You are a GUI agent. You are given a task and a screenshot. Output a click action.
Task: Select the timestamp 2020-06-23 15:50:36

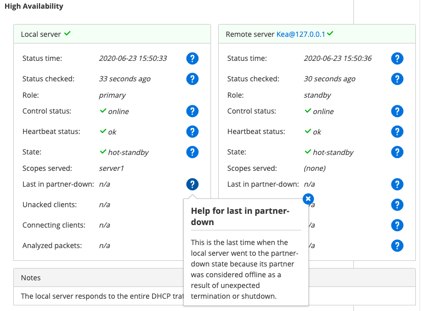click(x=338, y=58)
